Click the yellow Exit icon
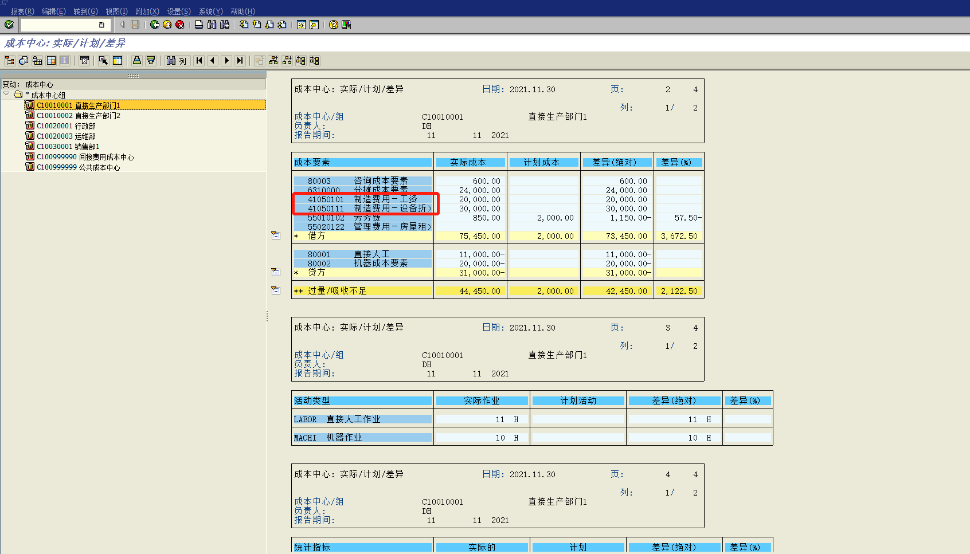 (x=167, y=25)
